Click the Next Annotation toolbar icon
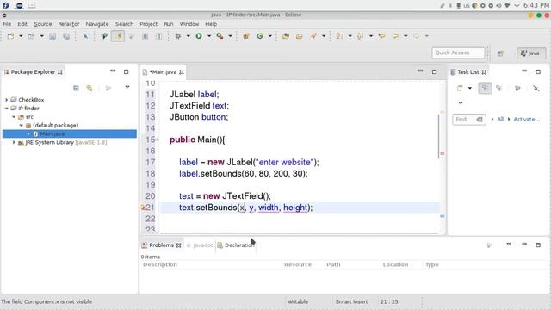Screen dimensions: 551x310 coord(339,36)
